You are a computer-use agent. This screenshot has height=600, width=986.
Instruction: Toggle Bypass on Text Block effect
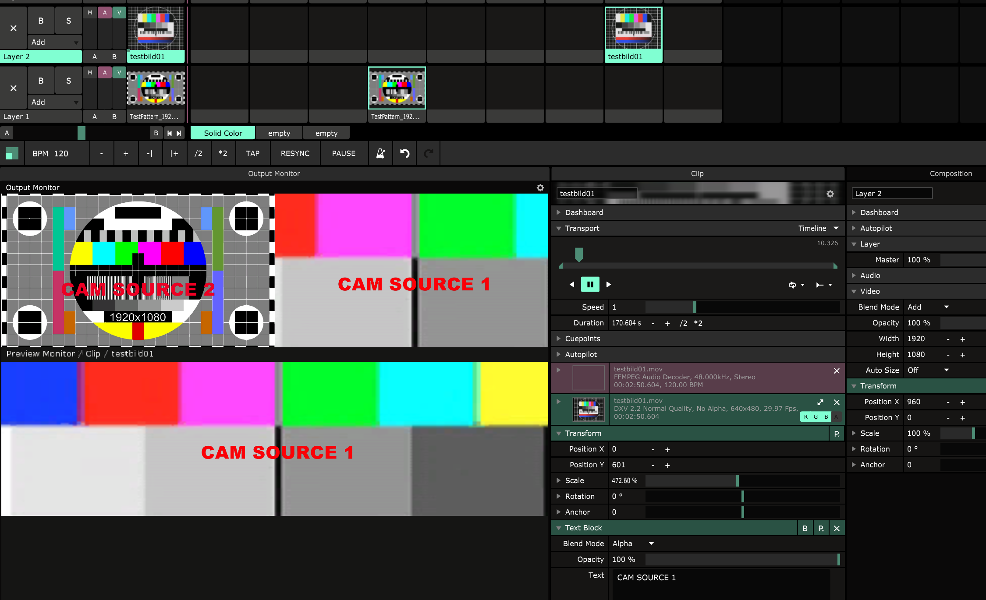(805, 528)
